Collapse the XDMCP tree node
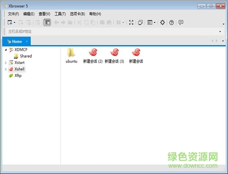Image resolution: width=228 pixels, height=174 pixels. click(6, 50)
